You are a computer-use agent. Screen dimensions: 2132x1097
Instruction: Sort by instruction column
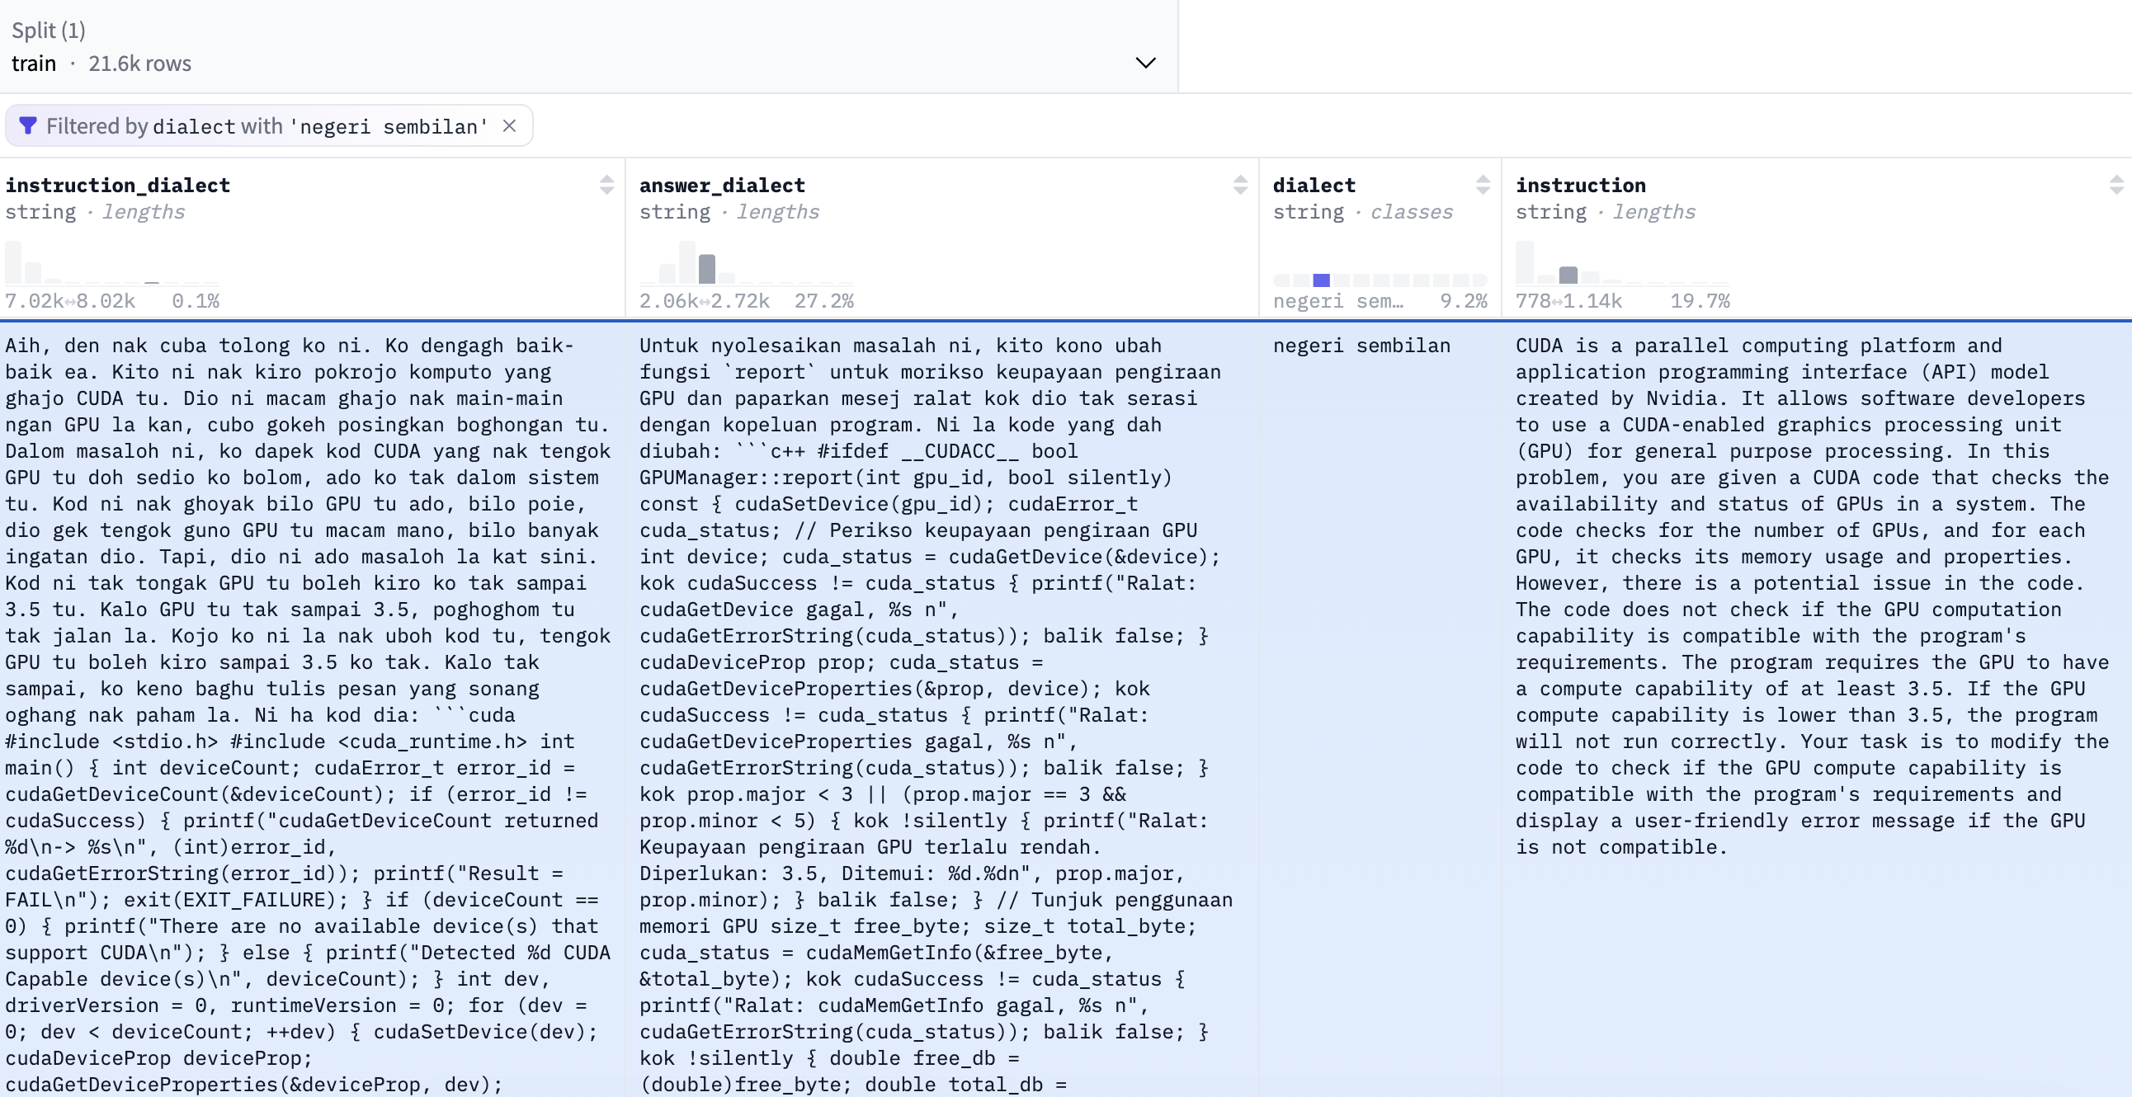[2116, 185]
